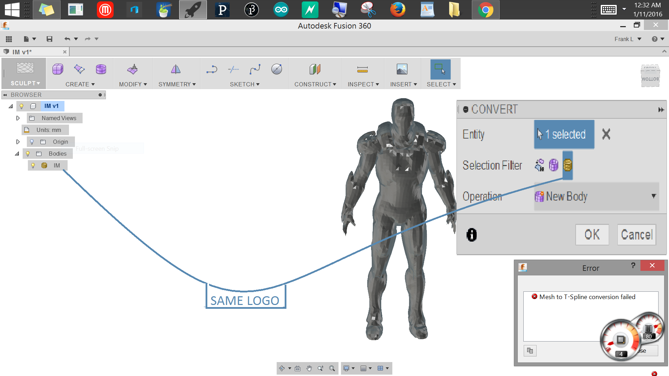Expand the Named Views tree node
This screenshot has width=669, height=376.
click(18, 118)
